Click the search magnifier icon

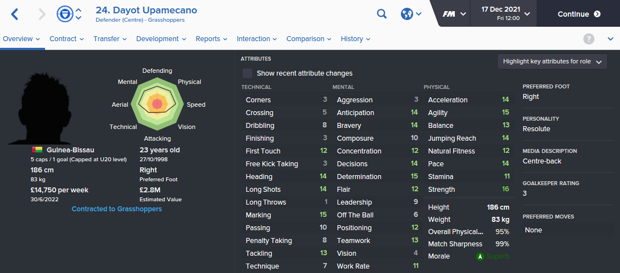pyautogui.click(x=381, y=14)
